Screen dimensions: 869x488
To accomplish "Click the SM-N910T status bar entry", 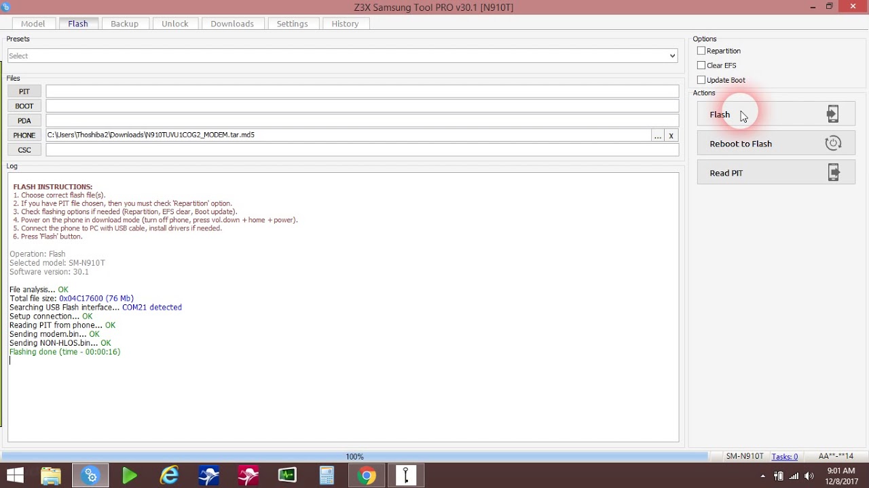I will click(745, 456).
